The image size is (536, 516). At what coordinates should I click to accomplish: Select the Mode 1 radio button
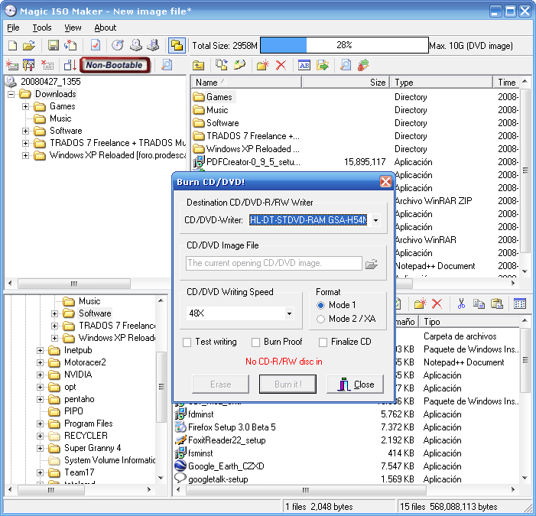point(320,305)
